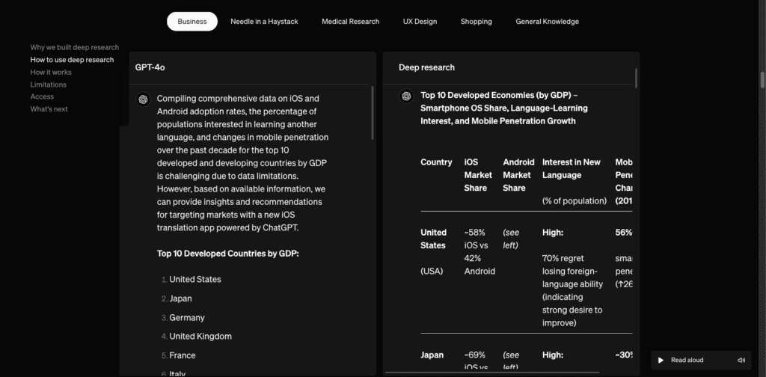Click the Read aloud label

point(687,360)
